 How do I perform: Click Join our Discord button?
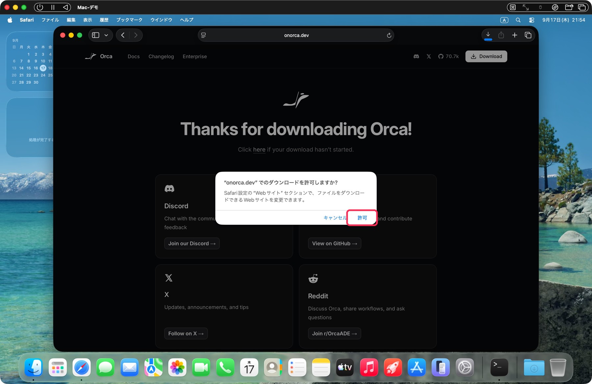pyautogui.click(x=192, y=244)
